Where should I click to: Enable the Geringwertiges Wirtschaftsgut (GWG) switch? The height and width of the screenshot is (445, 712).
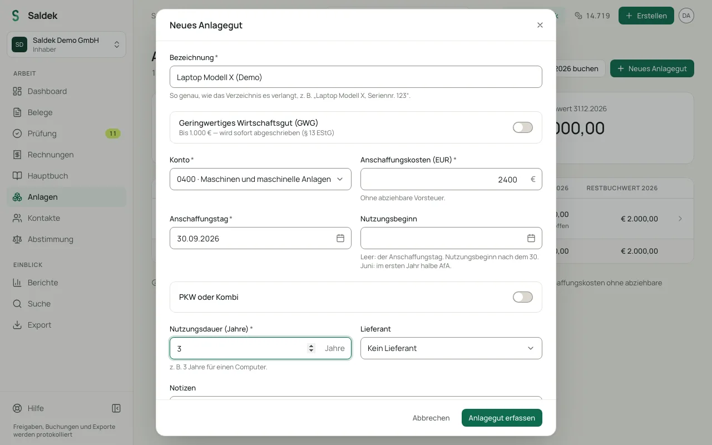[x=523, y=127]
